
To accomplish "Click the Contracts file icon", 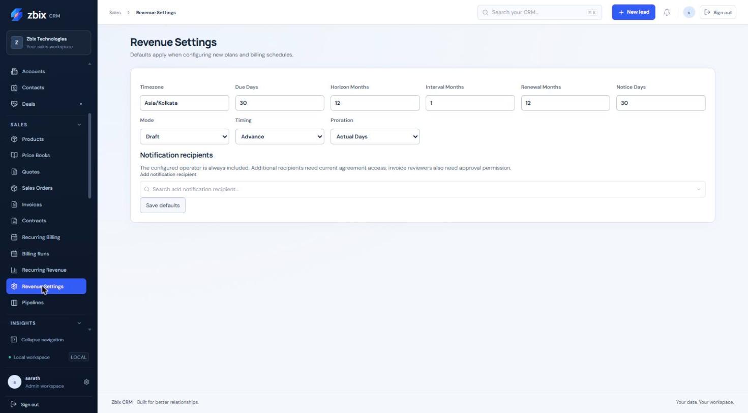I will point(14,221).
